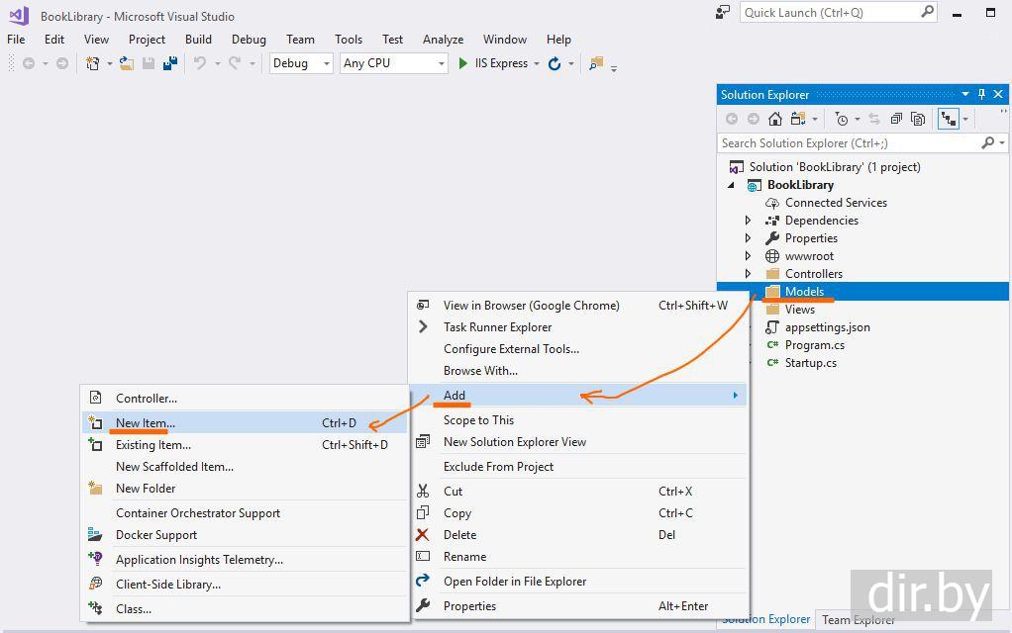1012x633 pixels.
Task: Click the green Start debugging play icon
Action: click(462, 63)
